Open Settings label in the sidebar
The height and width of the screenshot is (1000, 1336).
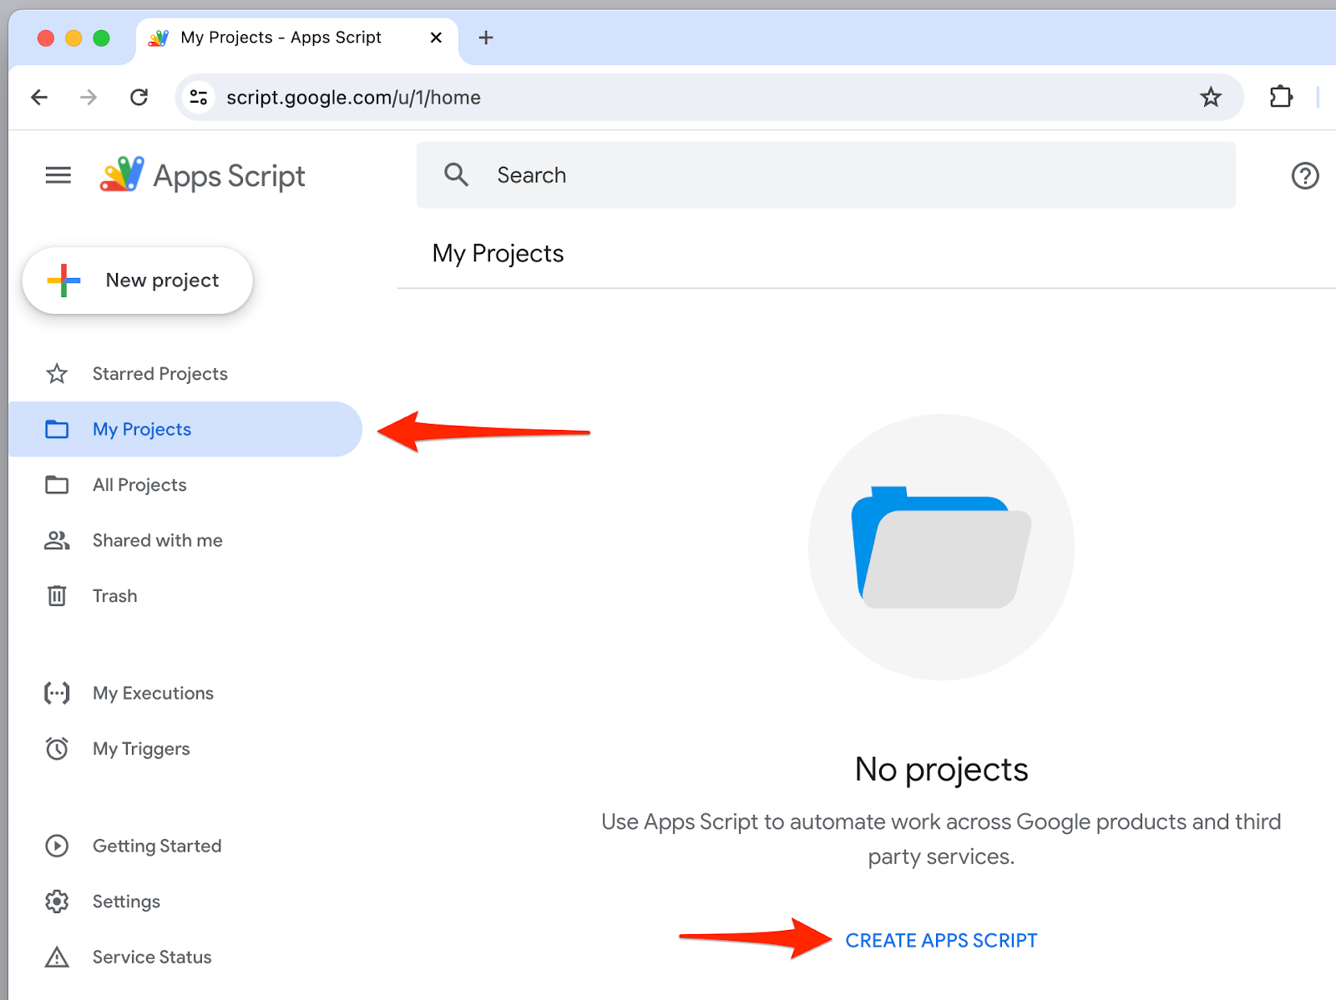tap(126, 902)
